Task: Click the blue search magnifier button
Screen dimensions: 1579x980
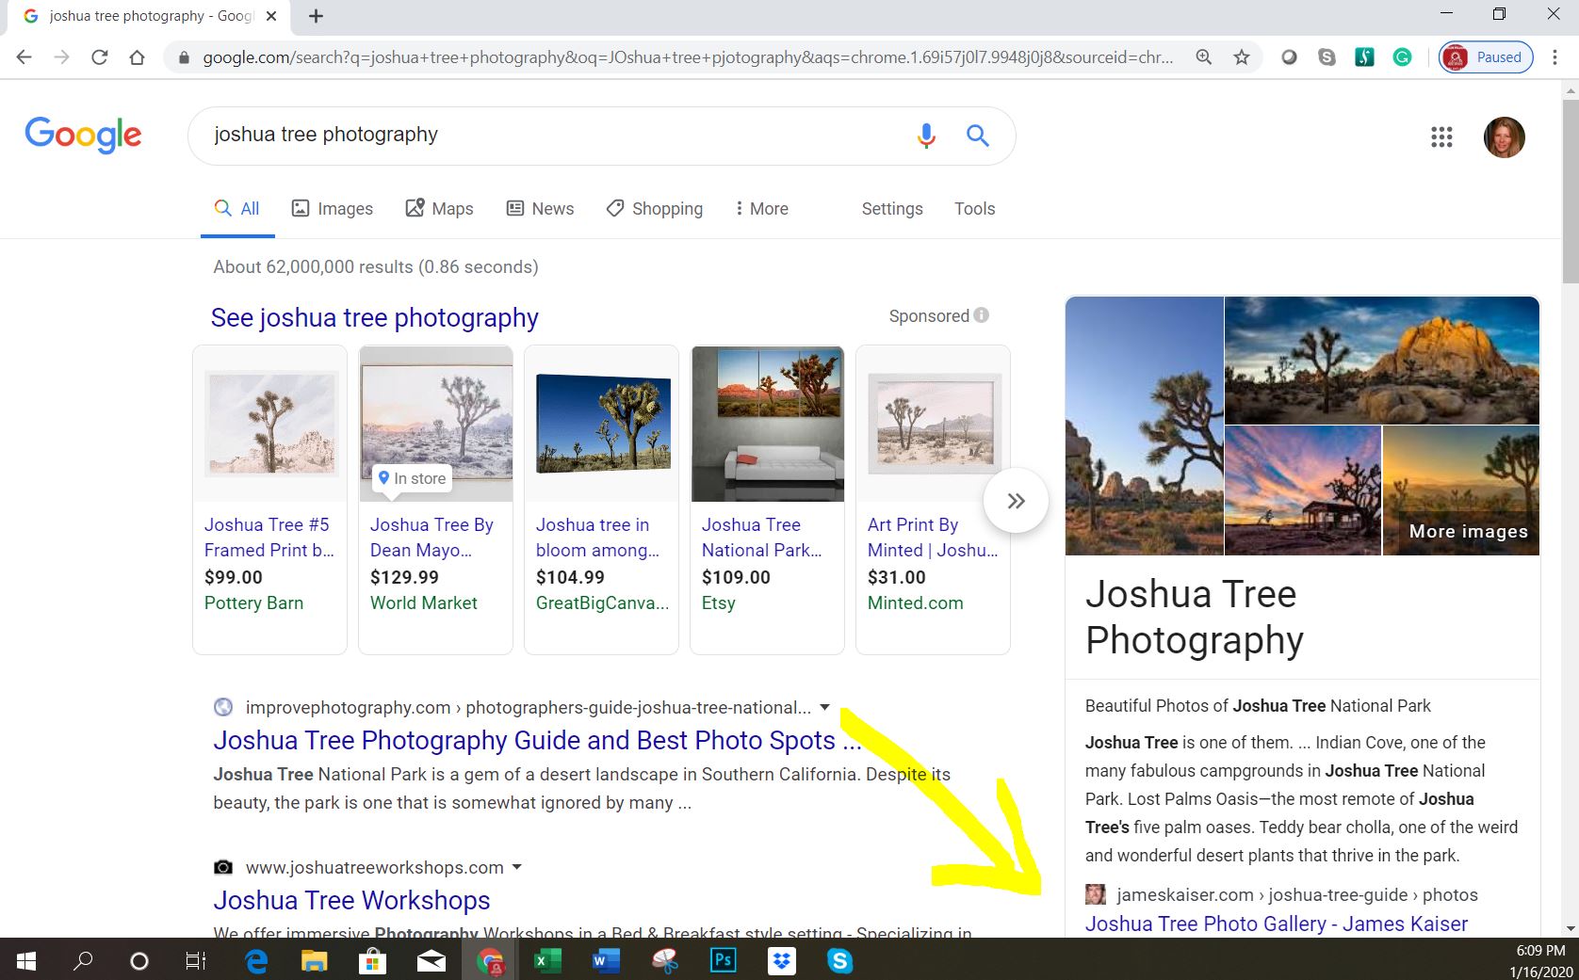Action: click(978, 136)
